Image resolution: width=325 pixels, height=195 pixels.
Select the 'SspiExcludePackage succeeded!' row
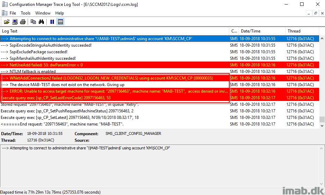(x=160, y=52)
